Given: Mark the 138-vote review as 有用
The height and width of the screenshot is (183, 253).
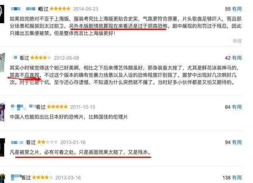Looking at the screenshot, I should (237, 178).
